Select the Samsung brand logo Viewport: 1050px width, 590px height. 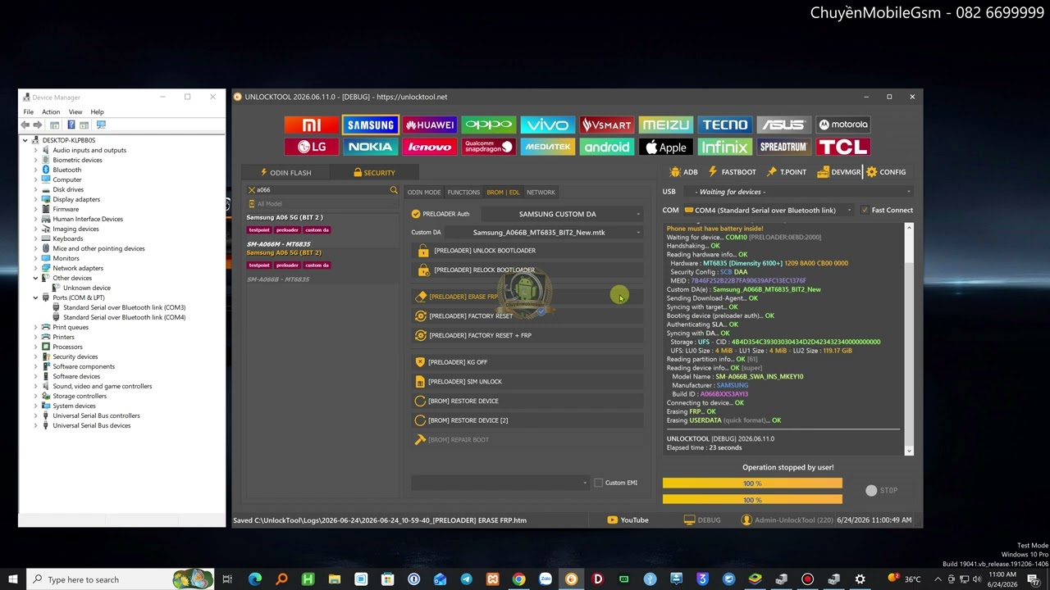371,125
